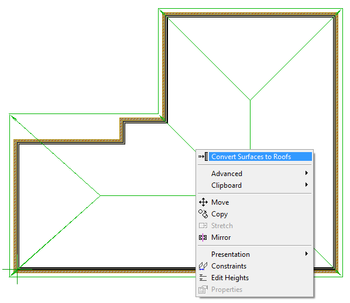Click the hip junction point in left roof

tap(100, 196)
